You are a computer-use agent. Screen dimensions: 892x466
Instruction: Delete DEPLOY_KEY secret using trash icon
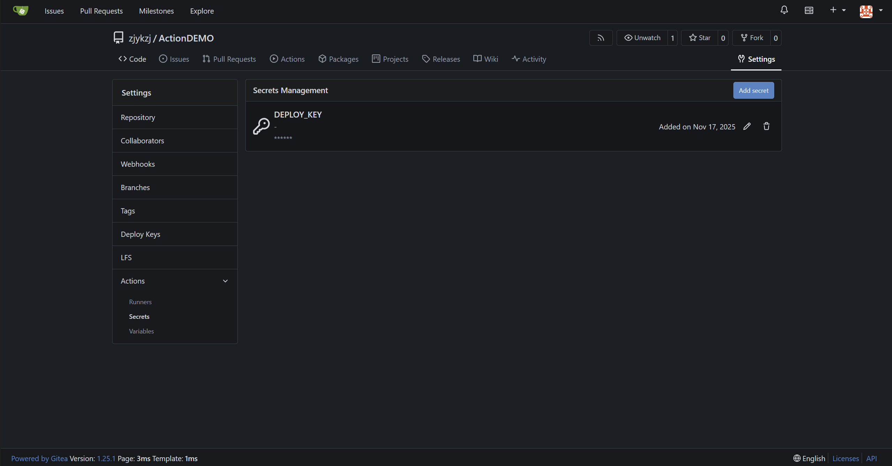click(x=766, y=127)
